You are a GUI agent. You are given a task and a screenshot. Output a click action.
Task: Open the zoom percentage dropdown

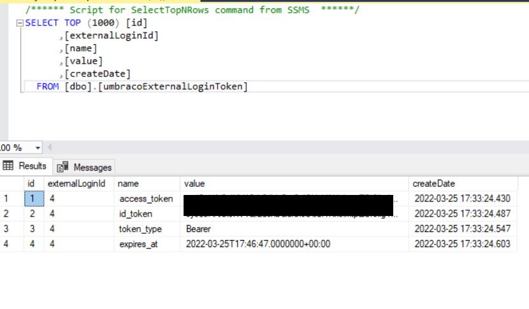pyautogui.click(x=38, y=148)
